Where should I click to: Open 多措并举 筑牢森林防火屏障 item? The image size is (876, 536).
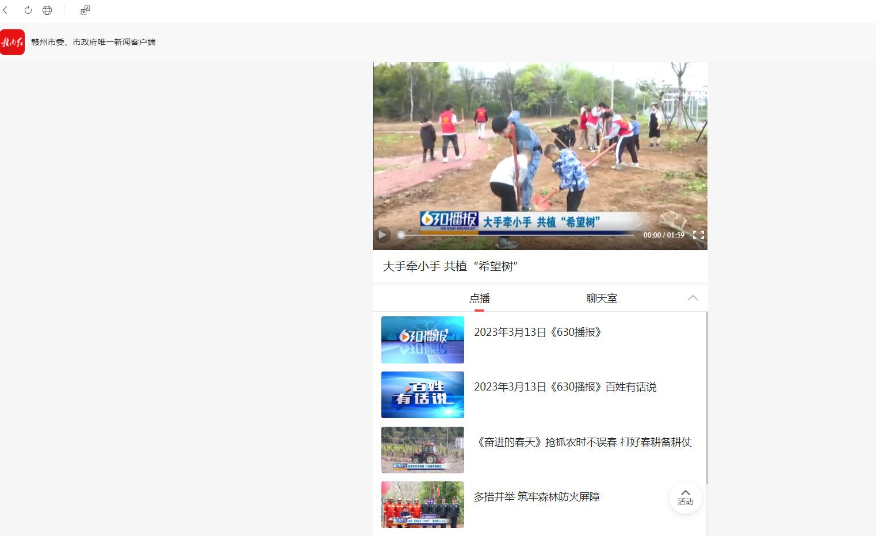[537, 497]
